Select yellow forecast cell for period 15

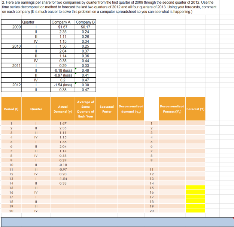[195, 188]
